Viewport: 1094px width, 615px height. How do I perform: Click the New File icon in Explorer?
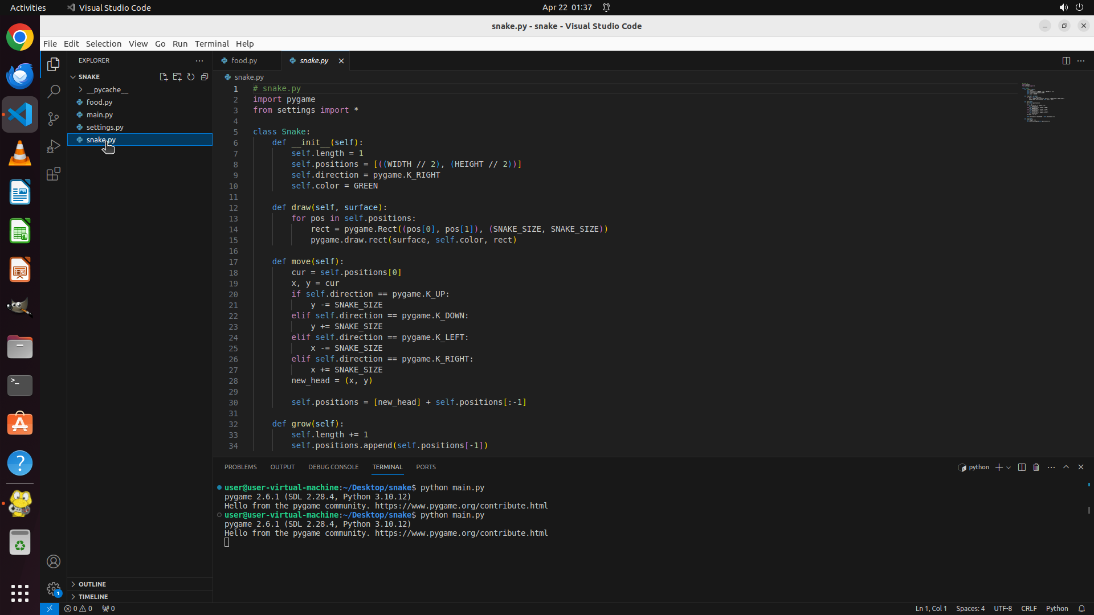164,77
